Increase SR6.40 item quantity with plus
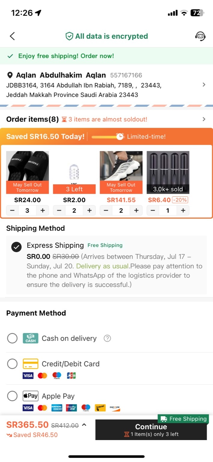Viewport: 213px width, 462px height. [x=183, y=211]
